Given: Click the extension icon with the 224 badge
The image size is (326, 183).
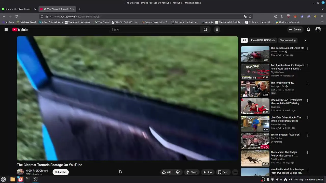Looking at the screenshot, I should coord(289,16).
